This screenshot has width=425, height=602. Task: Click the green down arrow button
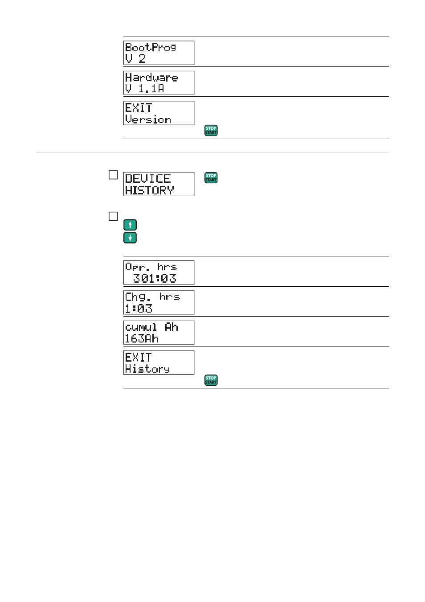pyautogui.click(x=130, y=238)
